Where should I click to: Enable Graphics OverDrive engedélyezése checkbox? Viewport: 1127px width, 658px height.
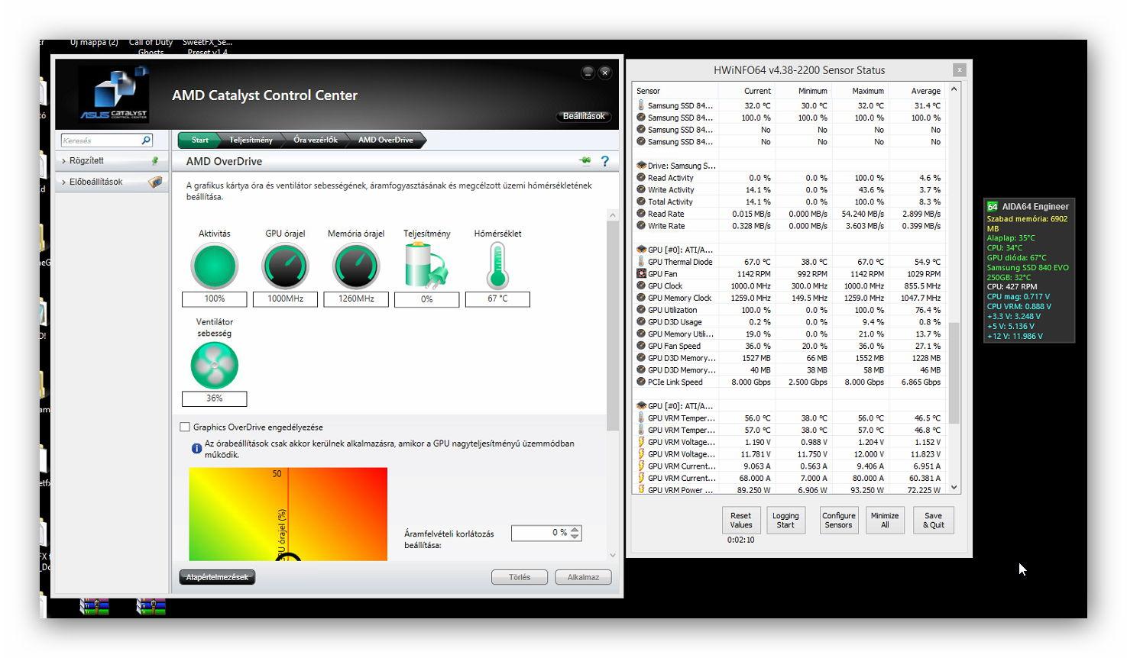coord(185,427)
